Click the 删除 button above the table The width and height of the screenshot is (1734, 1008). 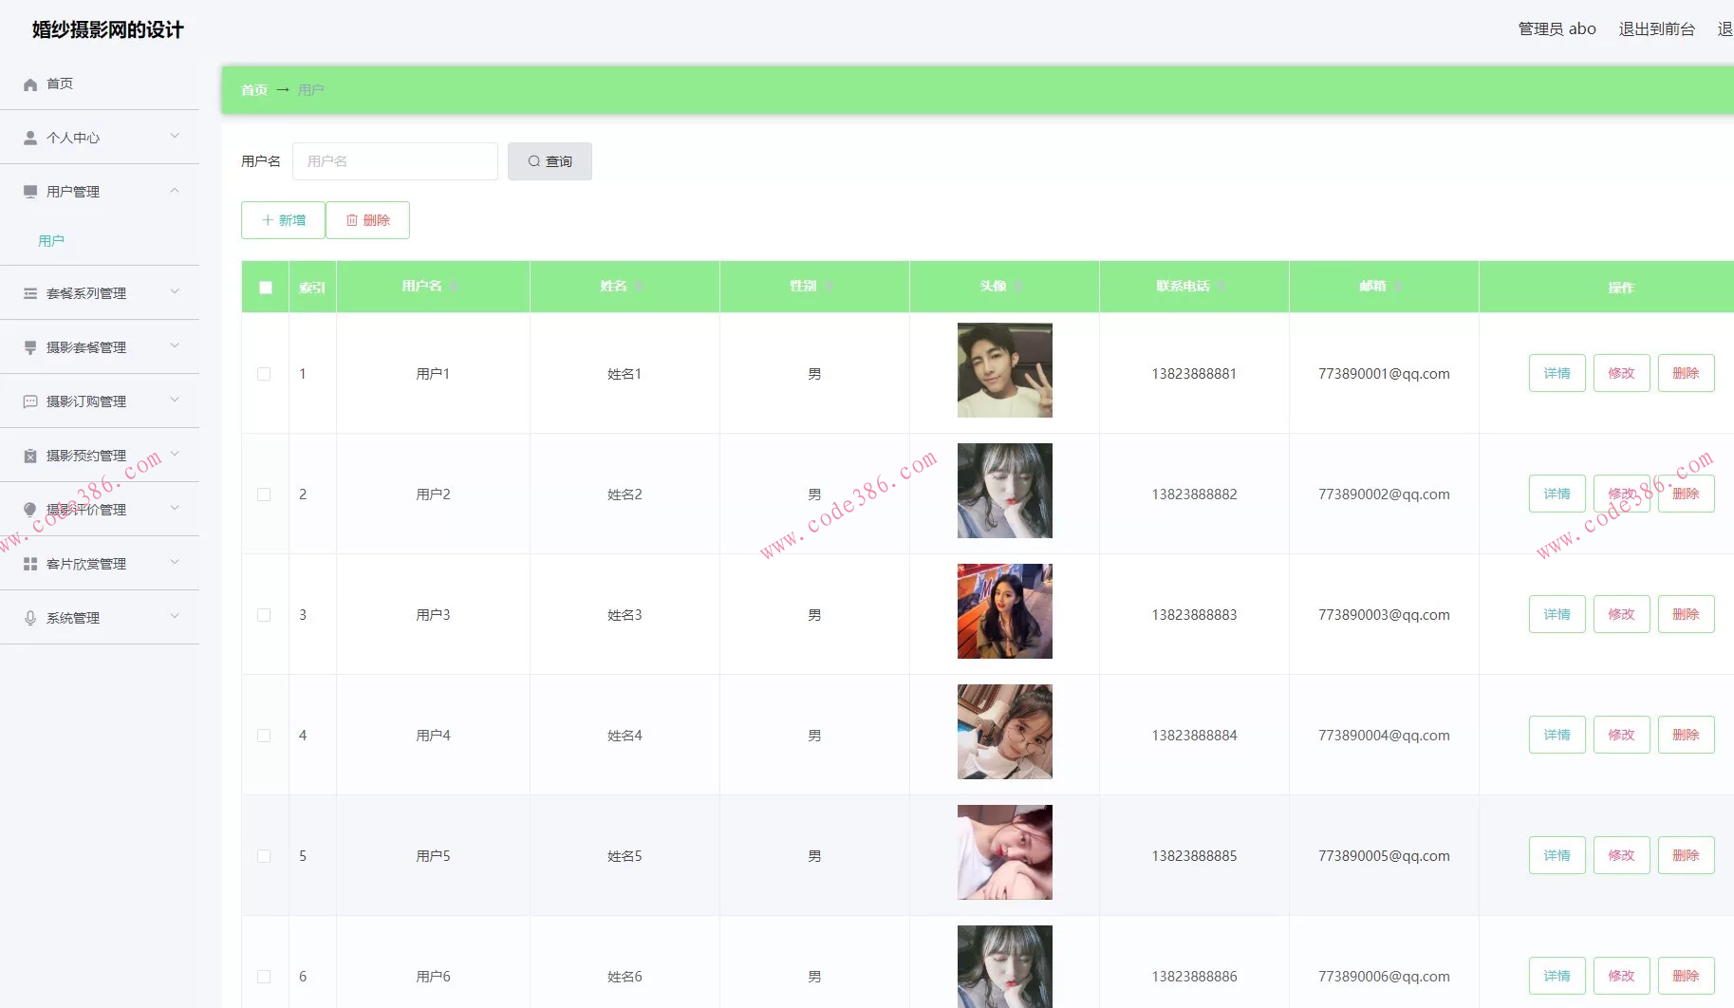pyautogui.click(x=367, y=220)
